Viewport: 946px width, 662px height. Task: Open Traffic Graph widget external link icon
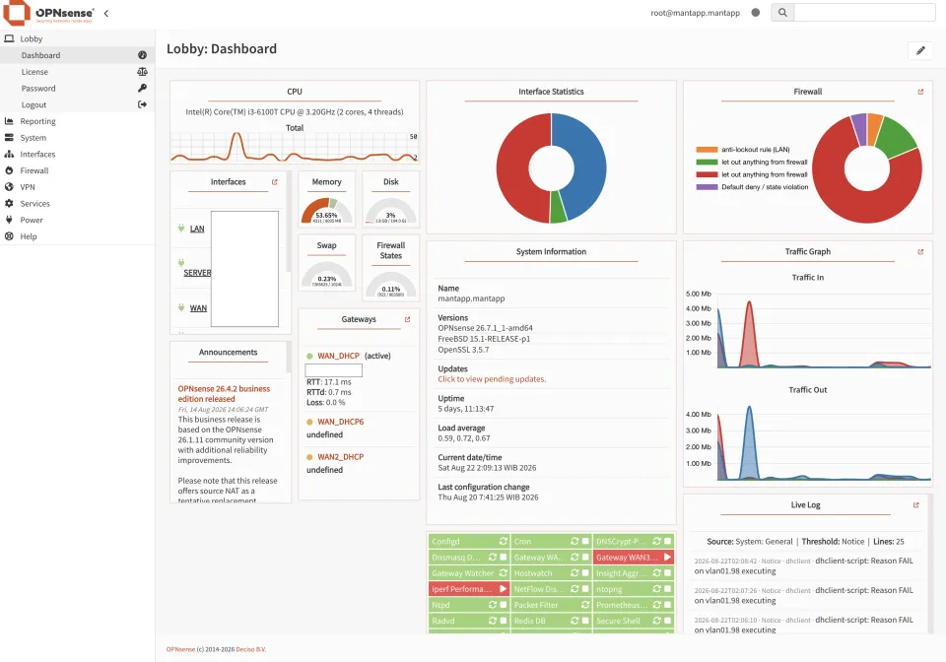coord(920,252)
